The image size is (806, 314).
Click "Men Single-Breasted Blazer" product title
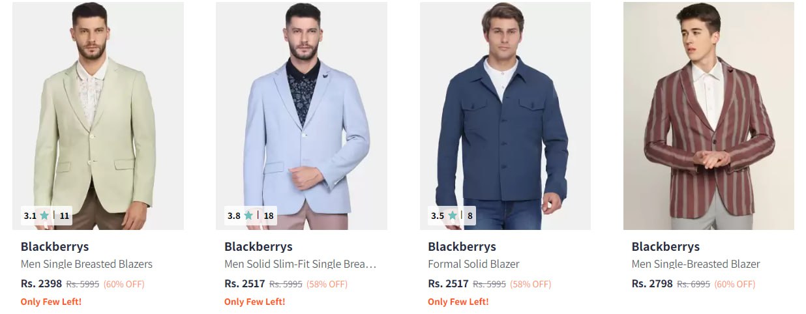[696, 264]
